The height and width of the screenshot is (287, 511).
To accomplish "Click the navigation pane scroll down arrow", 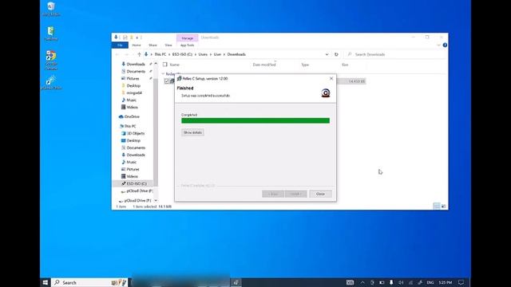I will (156, 200).
